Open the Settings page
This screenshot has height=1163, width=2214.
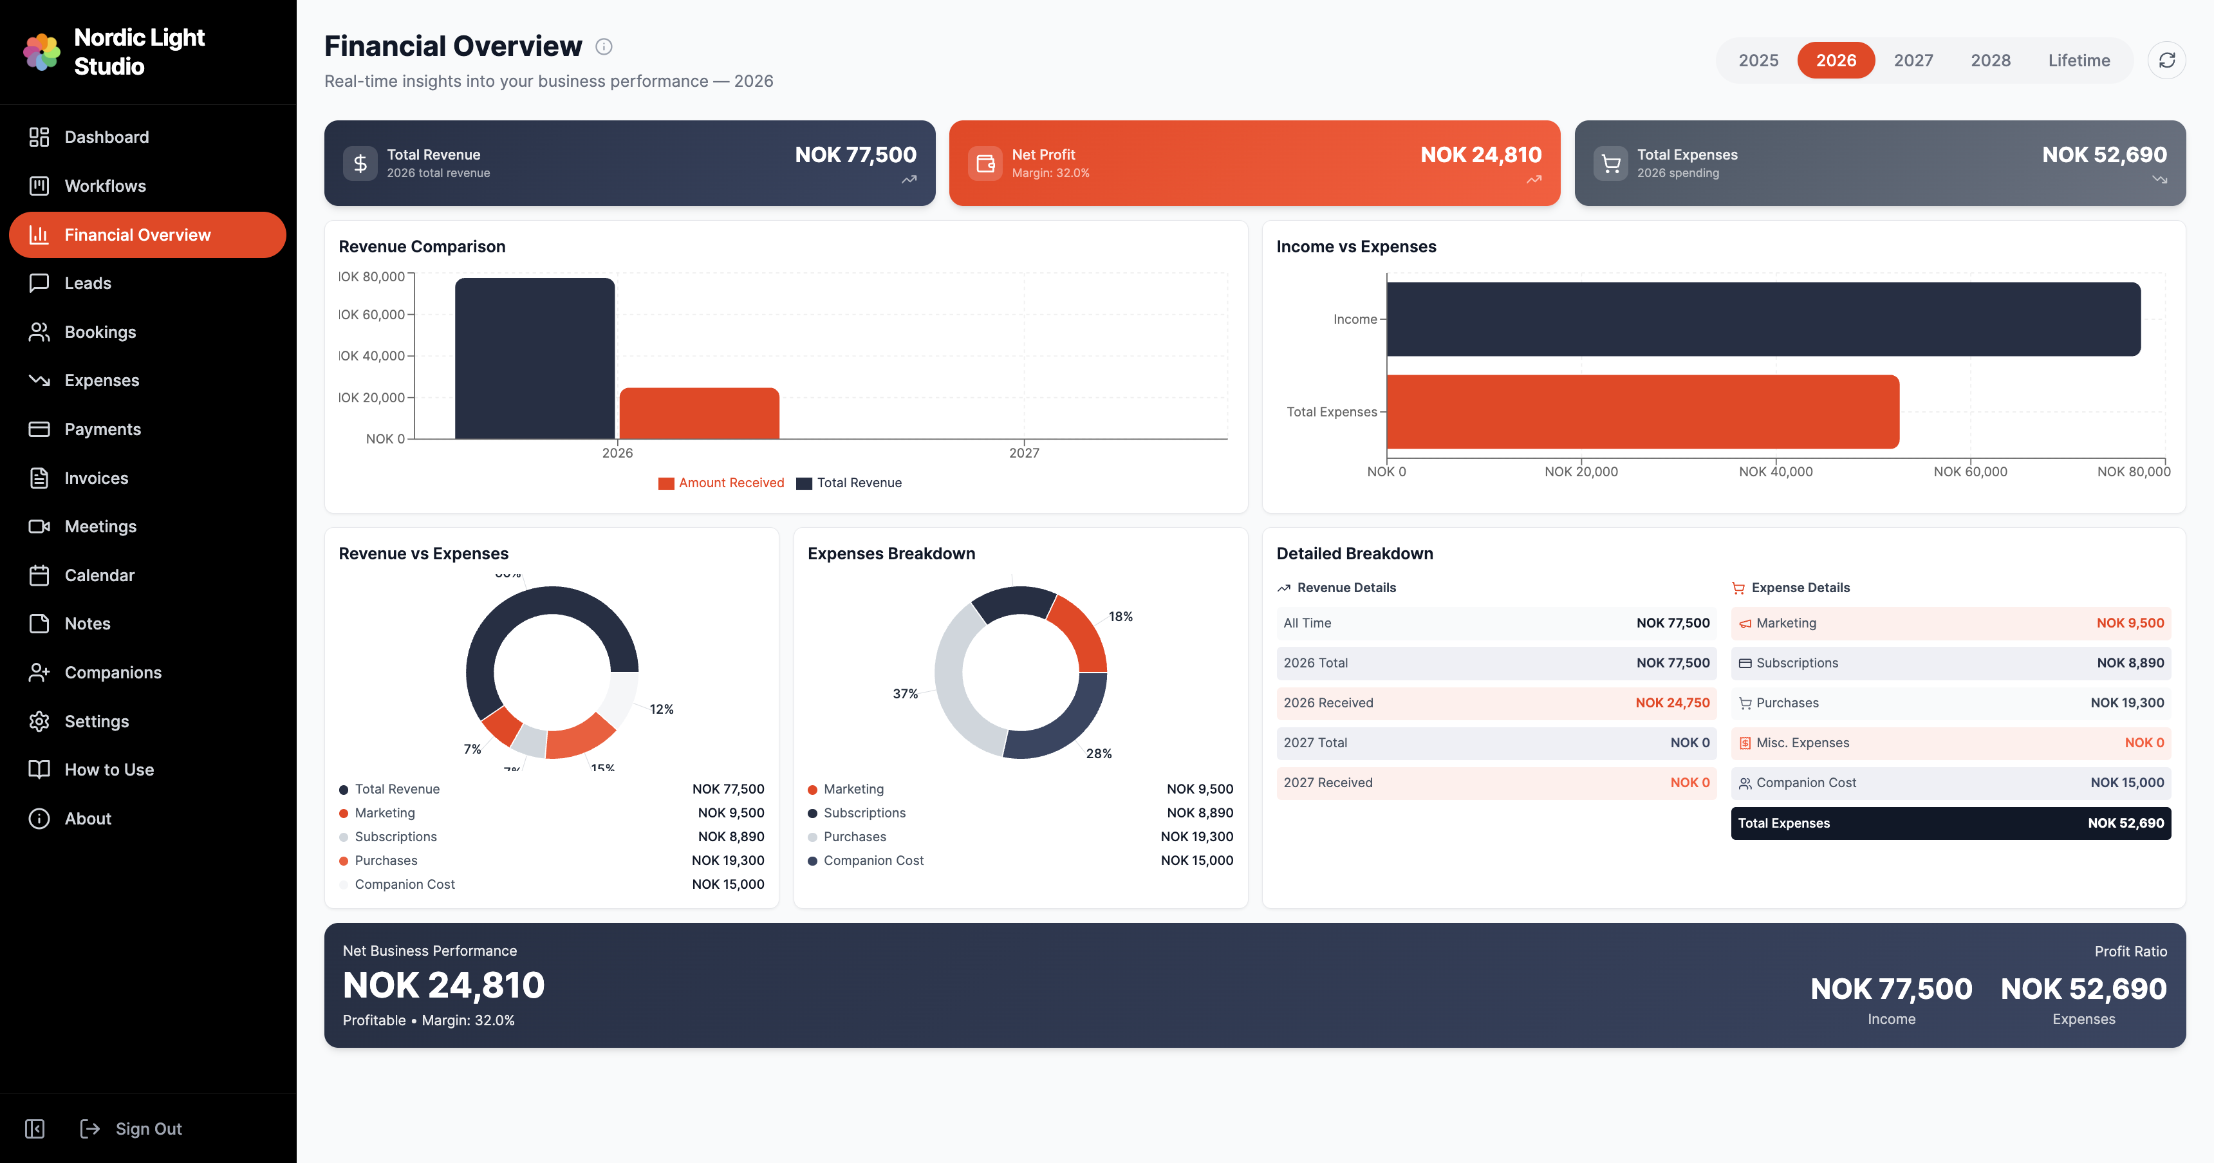pyautogui.click(x=97, y=721)
